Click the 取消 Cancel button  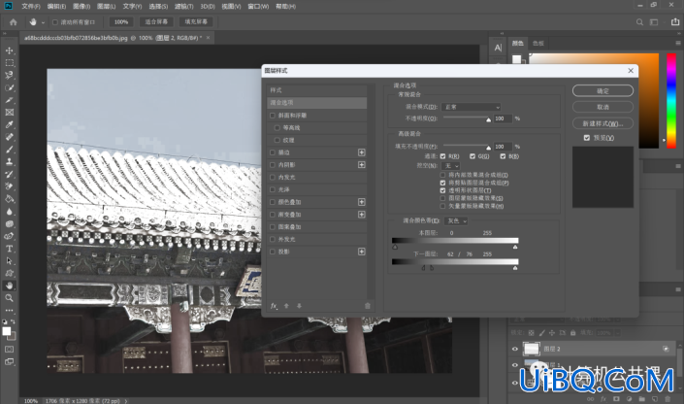603,107
